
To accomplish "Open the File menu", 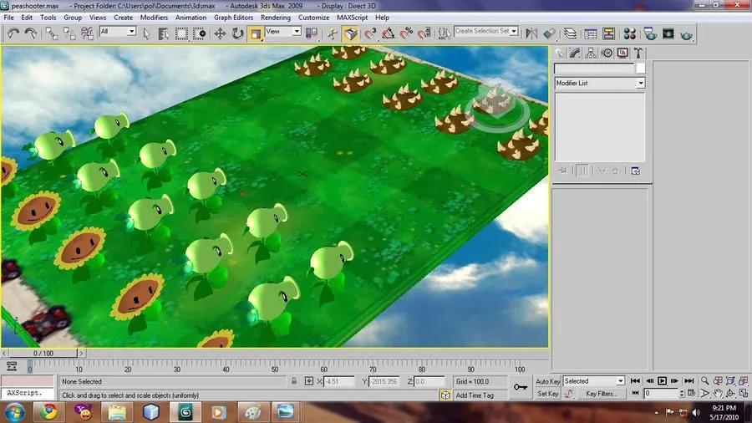I will click(8, 18).
